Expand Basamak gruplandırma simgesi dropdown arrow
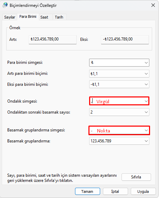 tap(146, 130)
